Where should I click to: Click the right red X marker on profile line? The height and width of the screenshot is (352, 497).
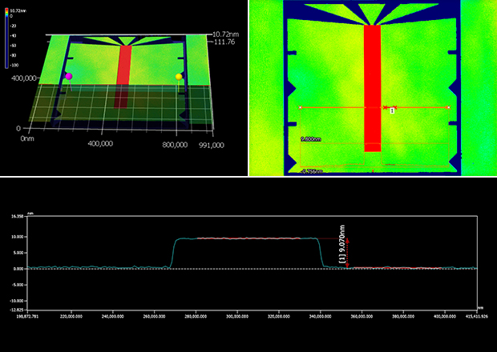tap(395, 106)
